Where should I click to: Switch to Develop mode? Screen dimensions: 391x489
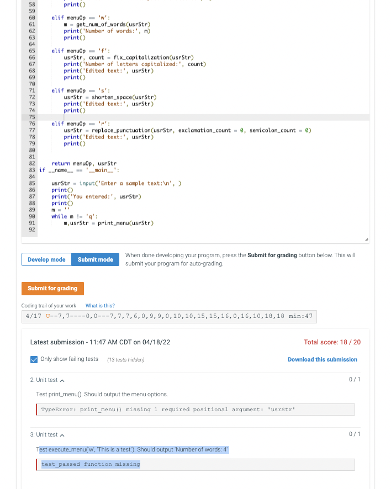tap(46, 259)
